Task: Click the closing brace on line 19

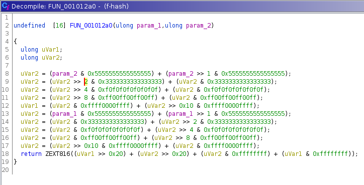Action: click(15, 162)
